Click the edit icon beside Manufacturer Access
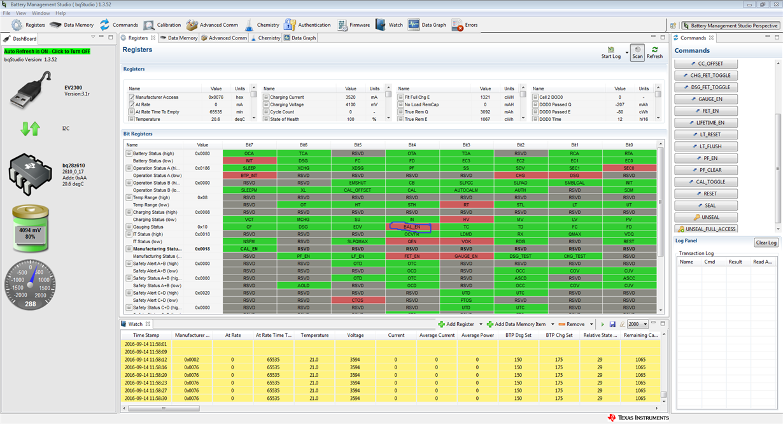Screen dimensions: 783x424 (132, 97)
